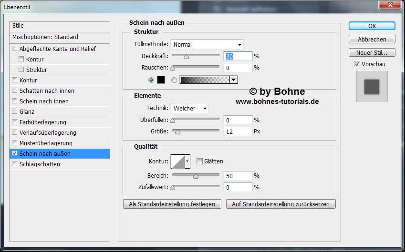Toggle the Vorschau preview checkbox

[357, 64]
